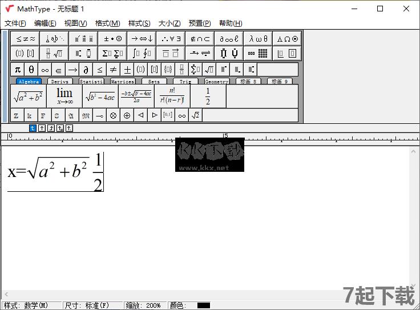
Task: Insert the pi symbol from small bar
Action: (18, 70)
